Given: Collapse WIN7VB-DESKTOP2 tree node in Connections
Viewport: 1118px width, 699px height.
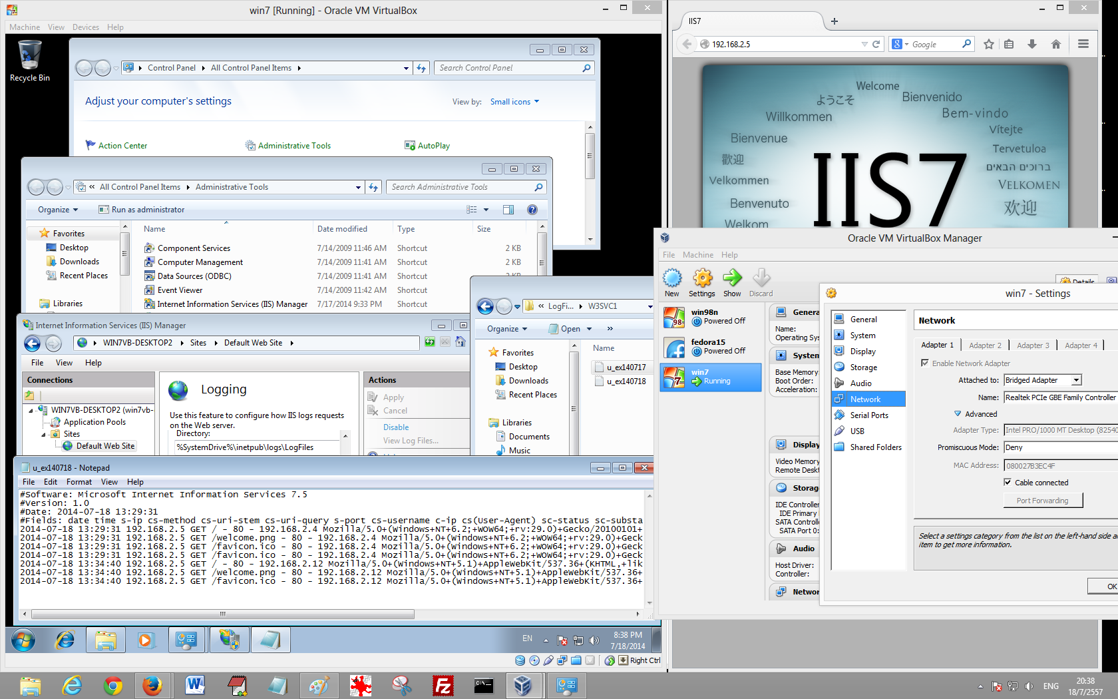Looking at the screenshot, I should (31, 410).
